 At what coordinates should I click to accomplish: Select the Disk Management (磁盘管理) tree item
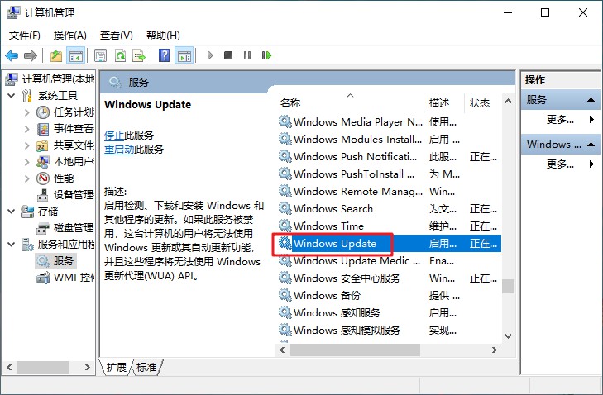click(x=65, y=228)
